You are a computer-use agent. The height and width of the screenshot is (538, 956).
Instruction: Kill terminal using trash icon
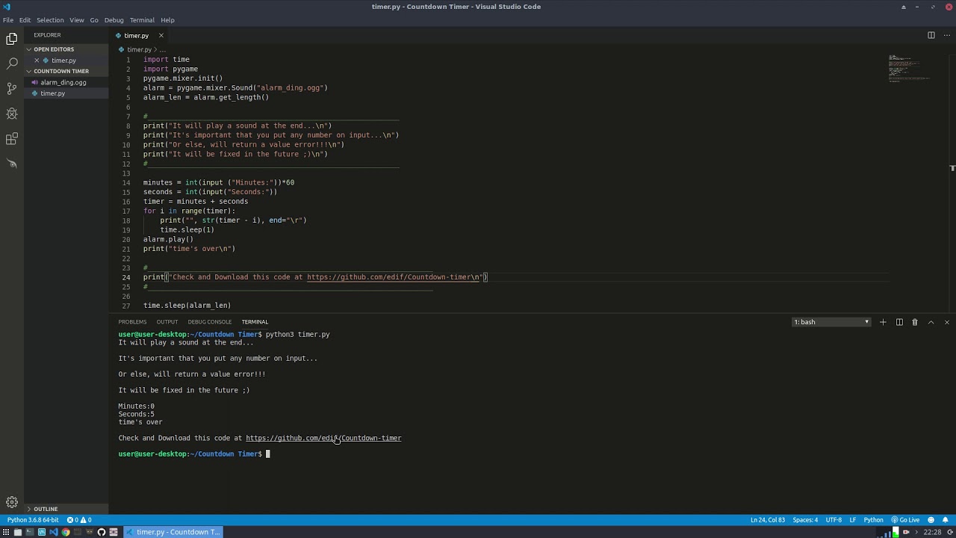pos(915,322)
